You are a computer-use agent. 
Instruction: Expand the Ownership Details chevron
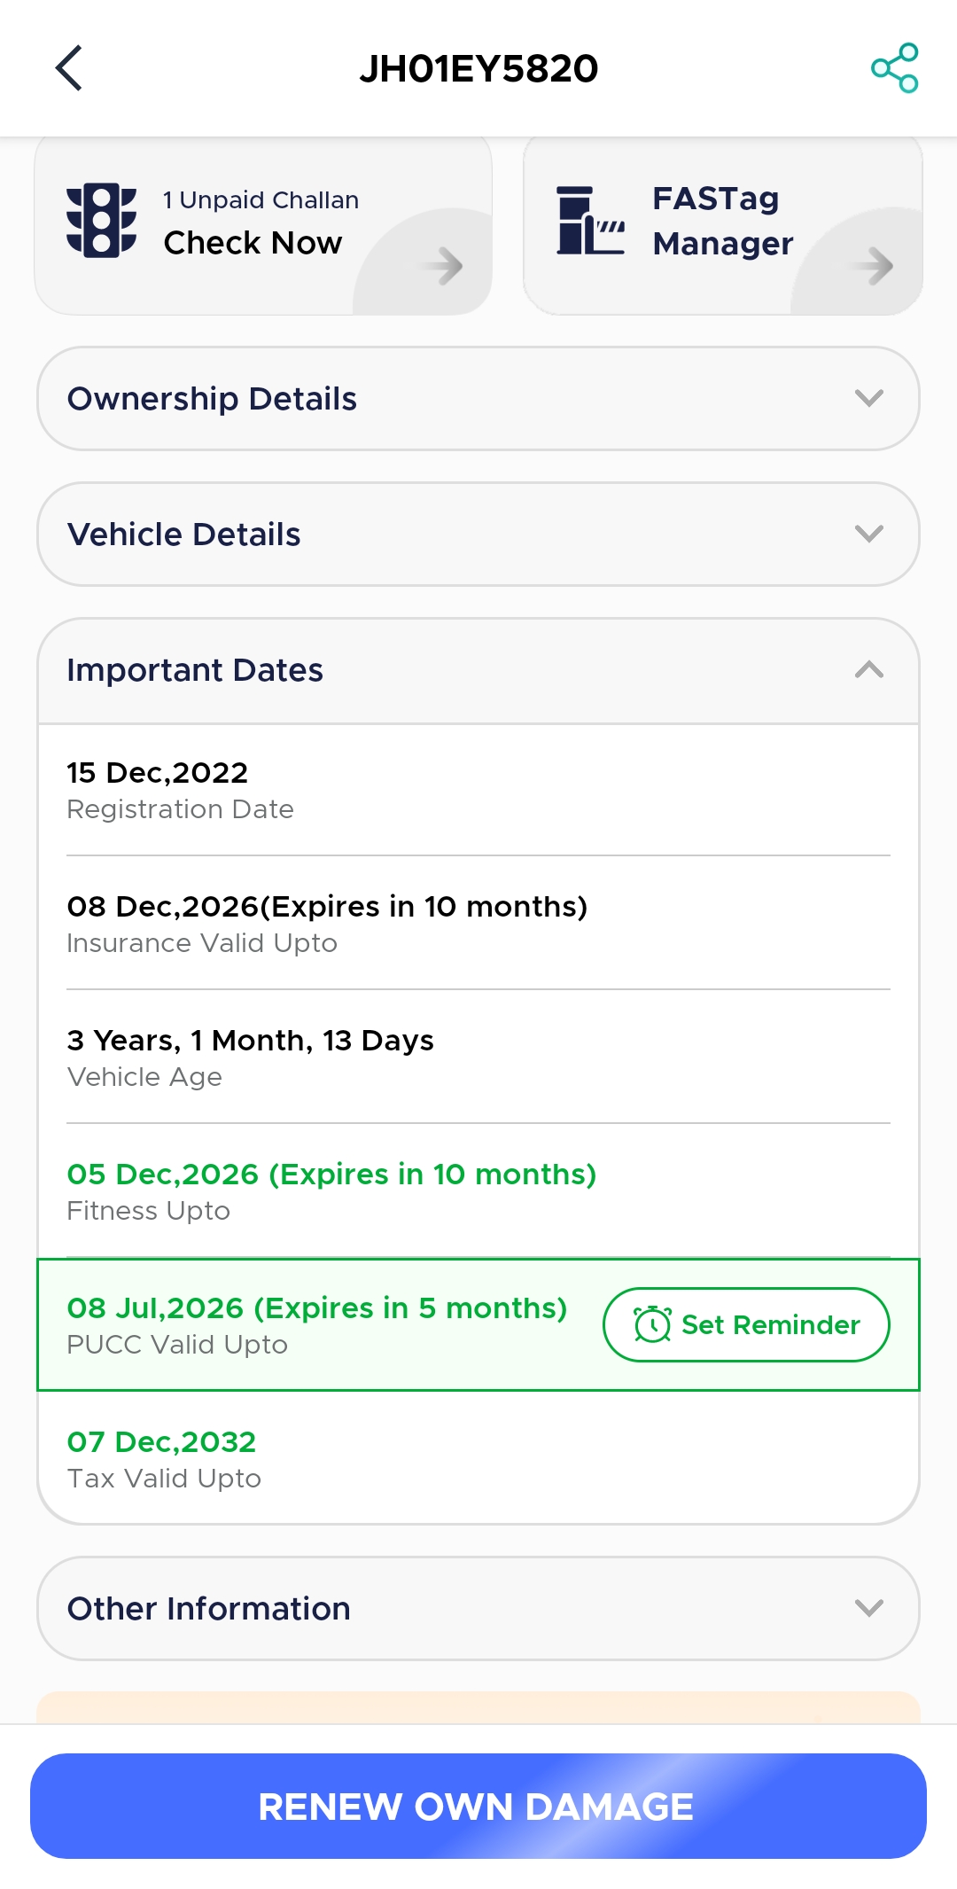click(869, 398)
